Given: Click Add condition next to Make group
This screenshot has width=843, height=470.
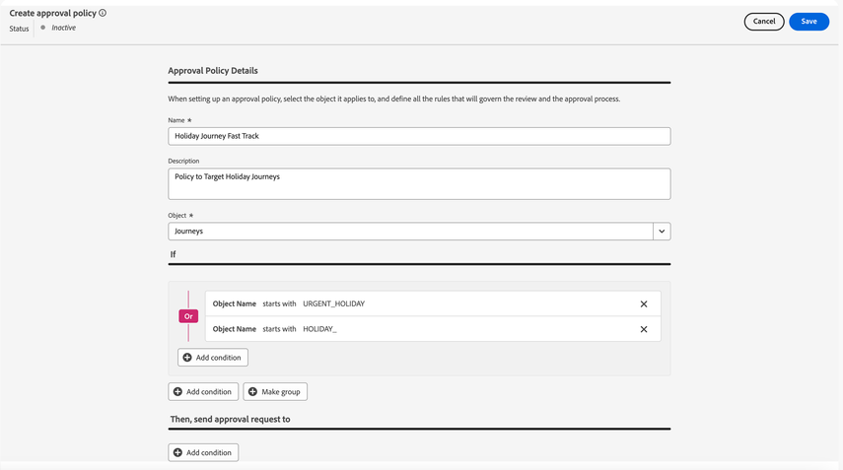Looking at the screenshot, I should point(203,392).
